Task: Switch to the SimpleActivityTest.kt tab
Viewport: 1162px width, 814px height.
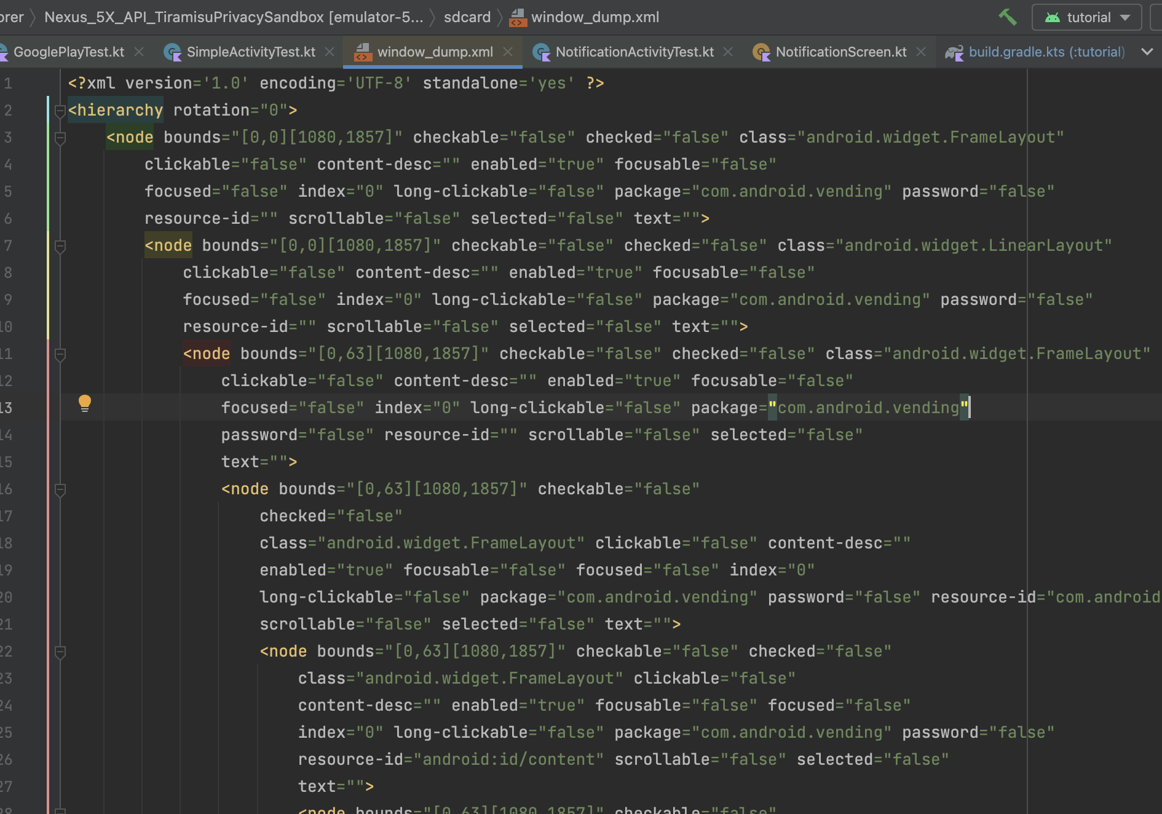Action: [251, 52]
